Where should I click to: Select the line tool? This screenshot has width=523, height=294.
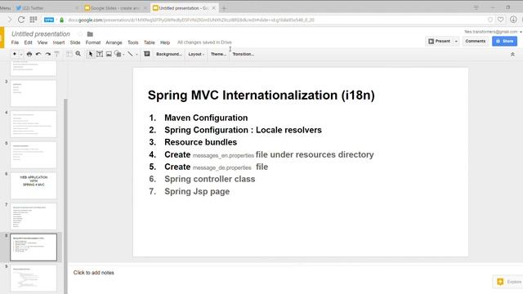130,54
